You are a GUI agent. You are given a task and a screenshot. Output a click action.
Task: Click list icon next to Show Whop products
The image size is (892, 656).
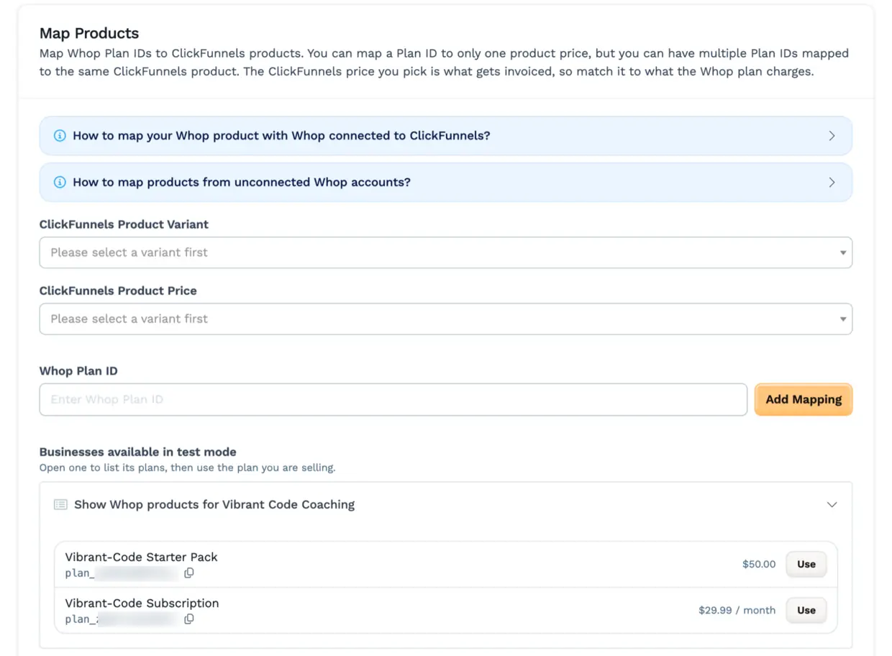pos(60,505)
